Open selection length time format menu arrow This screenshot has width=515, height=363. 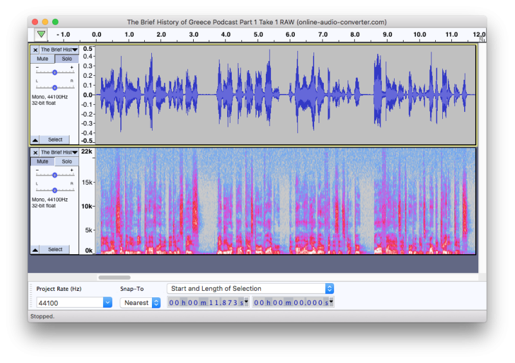point(331,301)
